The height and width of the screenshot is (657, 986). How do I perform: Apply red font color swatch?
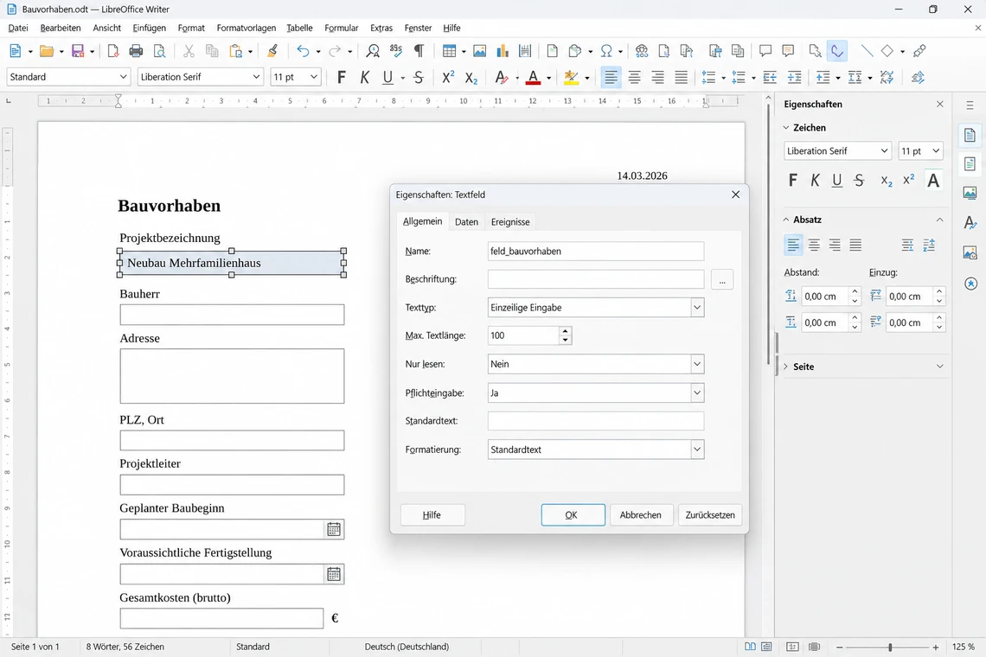534,77
